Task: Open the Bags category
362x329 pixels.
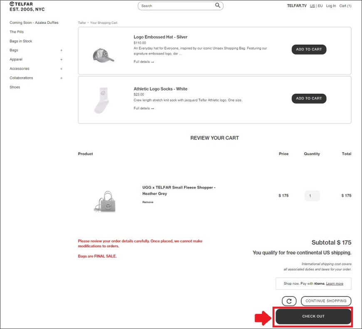Action: 14,50
